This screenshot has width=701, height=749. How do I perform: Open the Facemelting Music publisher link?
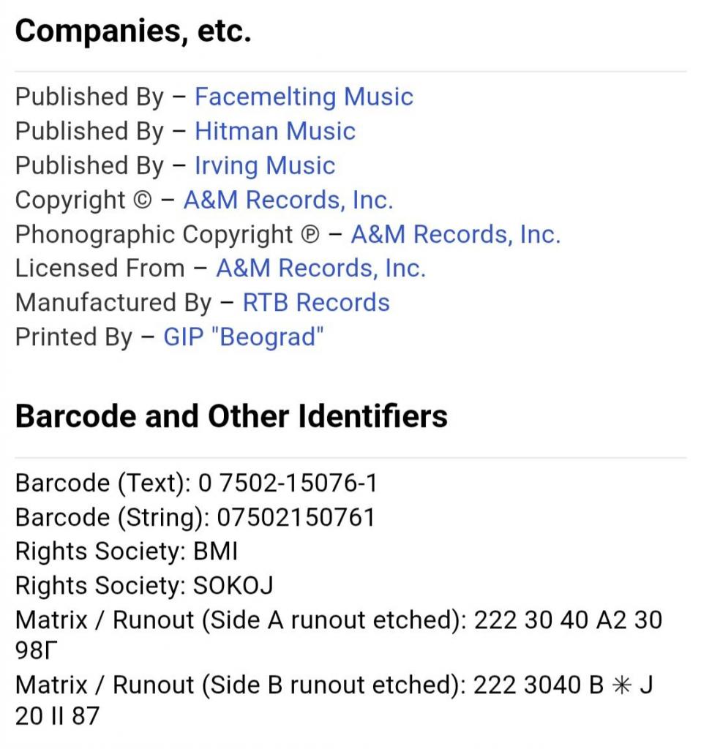tap(304, 97)
